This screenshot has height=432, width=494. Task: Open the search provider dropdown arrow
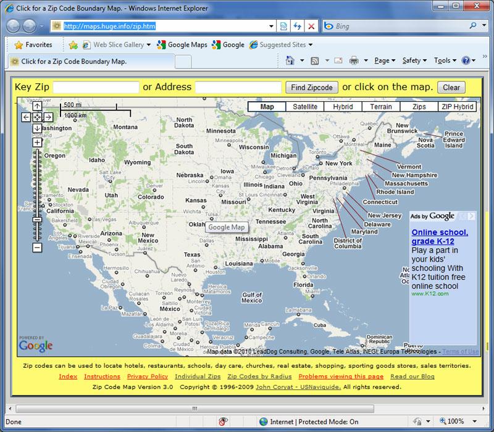click(x=484, y=25)
